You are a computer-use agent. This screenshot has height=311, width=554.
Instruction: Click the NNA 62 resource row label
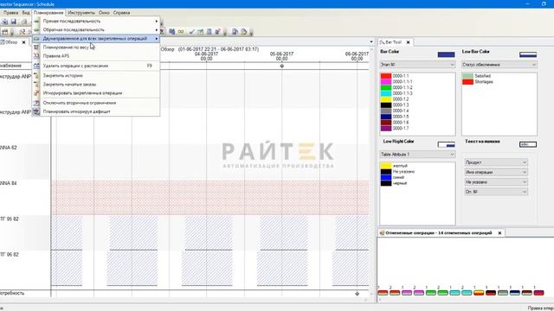tap(9, 148)
